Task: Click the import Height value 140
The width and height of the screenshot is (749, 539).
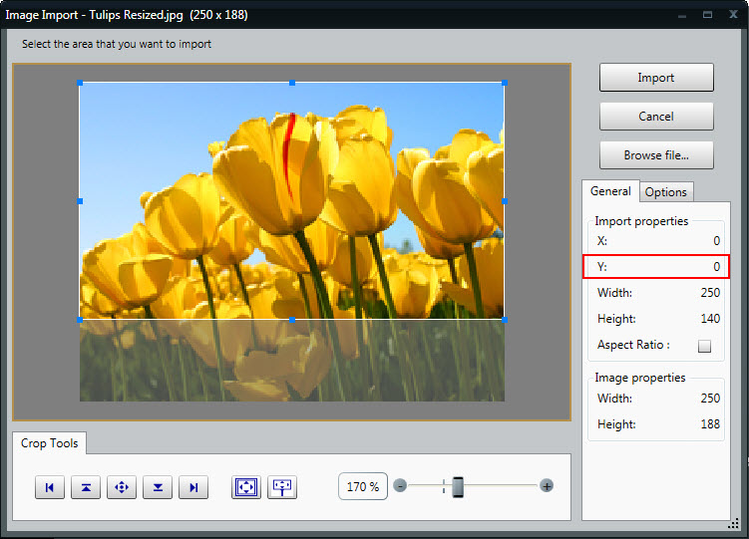Action: 710,319
